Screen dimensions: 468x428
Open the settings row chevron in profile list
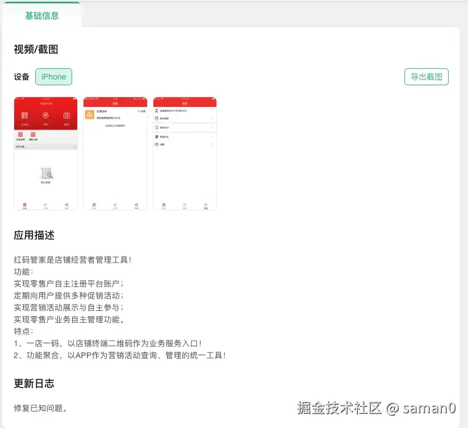(x=212, y=144)
